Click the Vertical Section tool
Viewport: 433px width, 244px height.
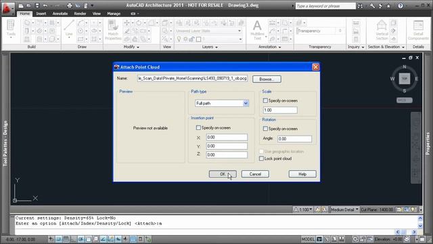[x=382, y=30]
